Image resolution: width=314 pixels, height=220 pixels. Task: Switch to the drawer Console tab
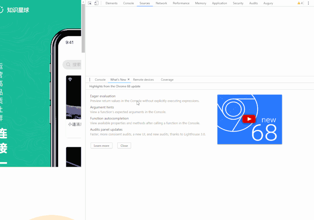[x=100, y=79]
